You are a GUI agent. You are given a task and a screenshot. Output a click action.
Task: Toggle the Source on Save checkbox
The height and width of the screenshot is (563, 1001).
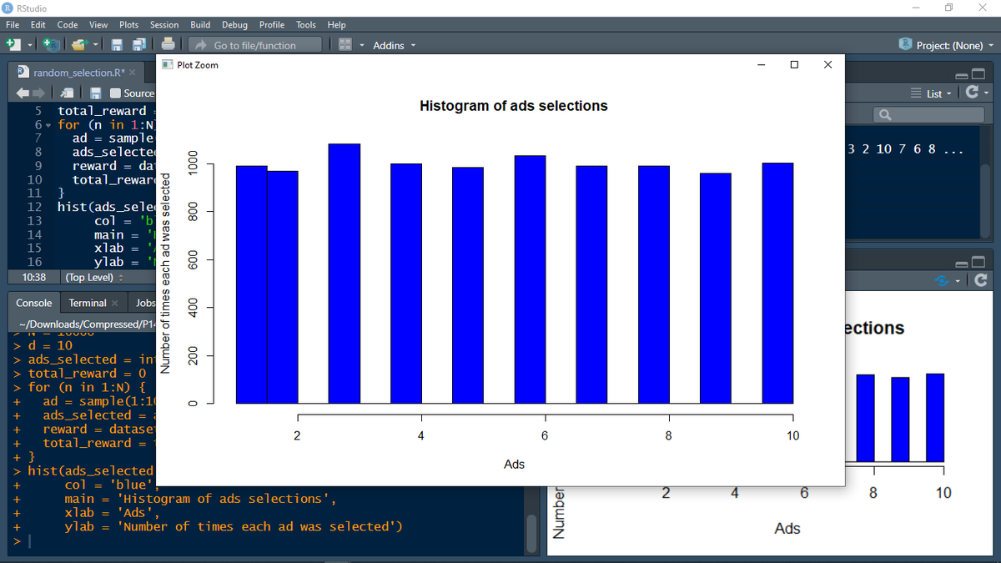coord(116,93)
